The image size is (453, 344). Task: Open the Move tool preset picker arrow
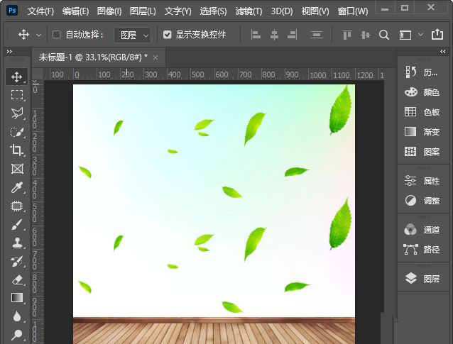39,35
